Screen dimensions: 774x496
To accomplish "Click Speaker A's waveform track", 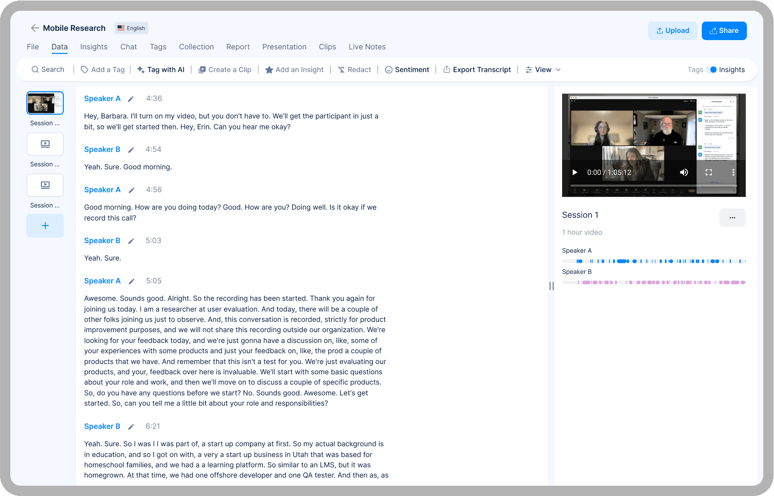I will pyautogui.click(x=653, y=261).
